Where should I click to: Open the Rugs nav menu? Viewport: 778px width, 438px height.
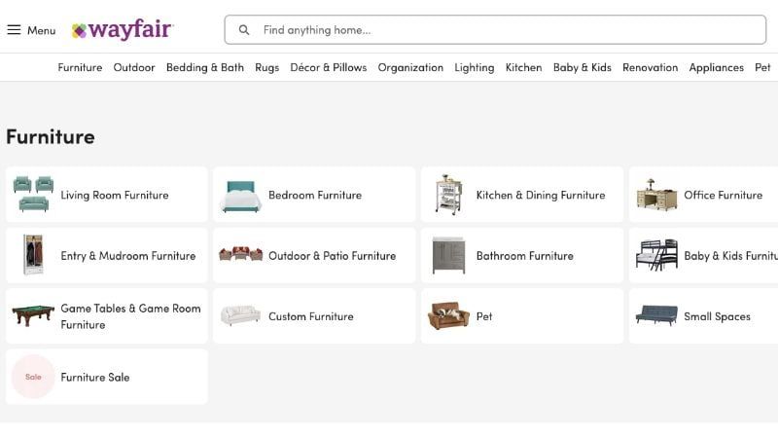[x=266, y=67]
